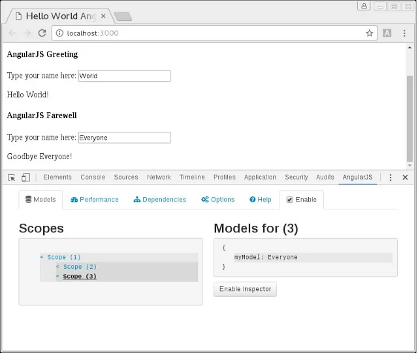Open the Network tab
The image size is (418, 353).
point(159,177)
